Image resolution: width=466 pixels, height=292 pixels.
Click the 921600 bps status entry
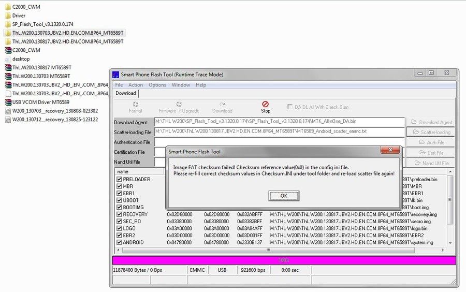point(253,270)
